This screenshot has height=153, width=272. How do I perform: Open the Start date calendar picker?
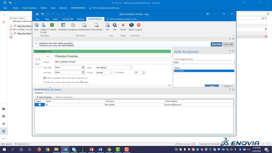[83, 68]
